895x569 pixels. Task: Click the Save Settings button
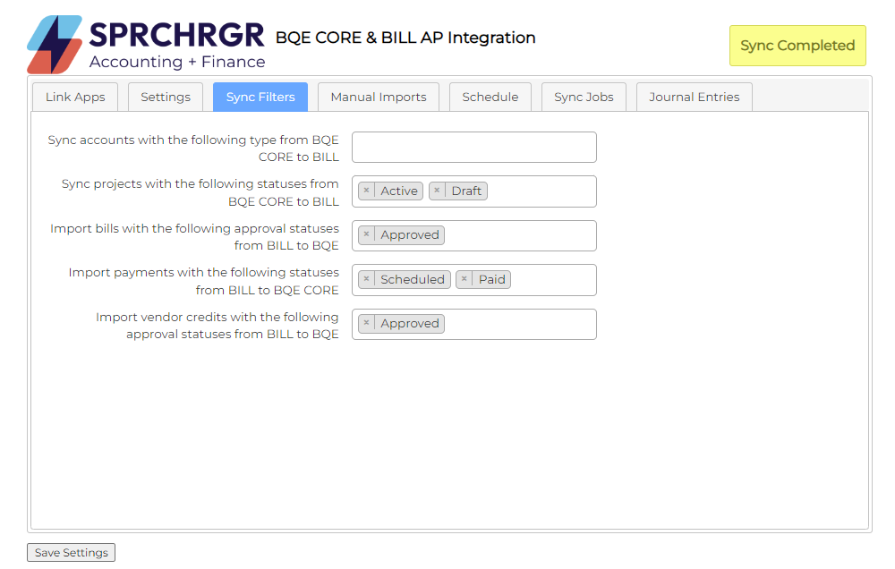(72, 553)
